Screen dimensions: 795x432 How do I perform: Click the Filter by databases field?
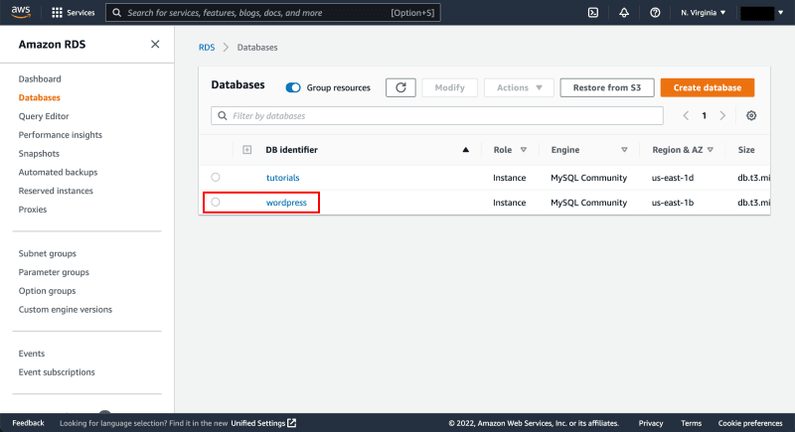(x=437, y=115)
